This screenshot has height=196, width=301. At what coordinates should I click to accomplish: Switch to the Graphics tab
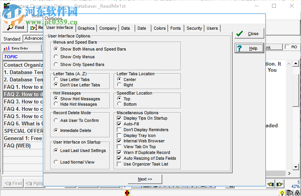[86, 28]
